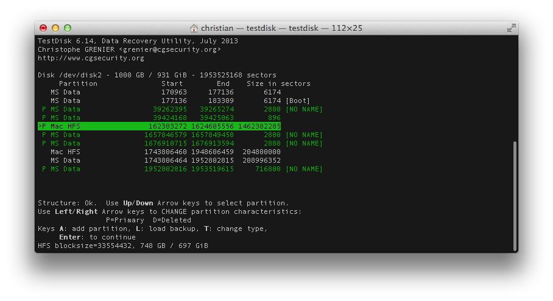Click the fullscreen arrows icon in title bar
The width and height of the screenshot is (553, 301).
coord(511,28)
